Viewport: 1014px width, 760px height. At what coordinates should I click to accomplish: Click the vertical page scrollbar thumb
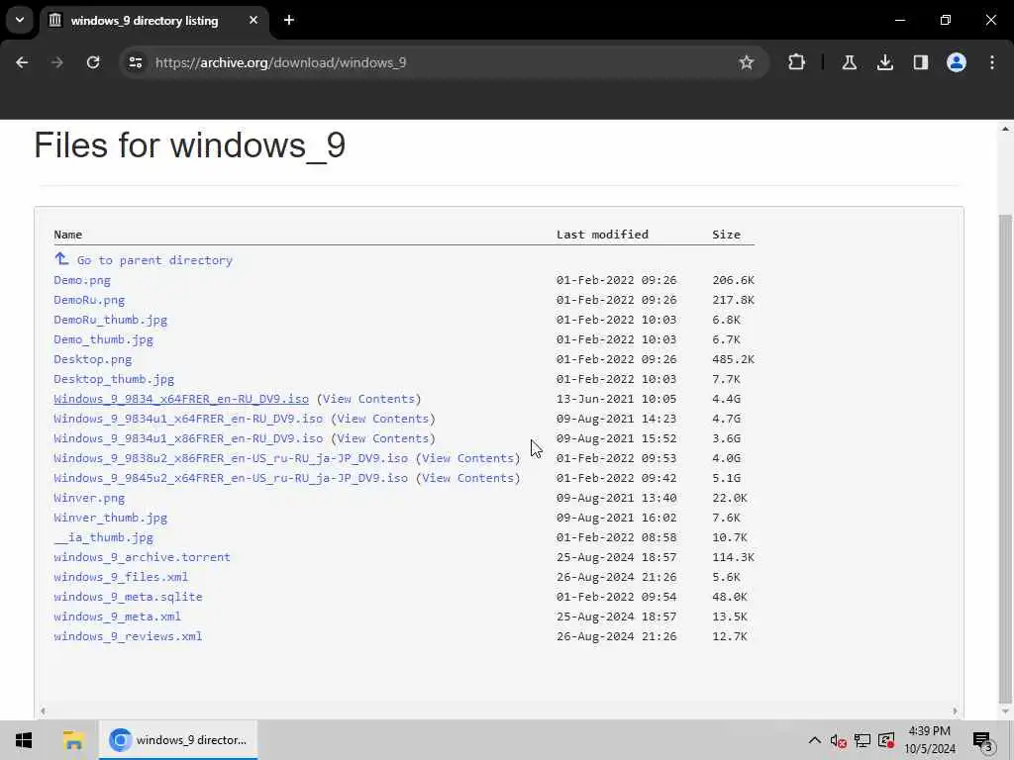click(1005, 459)
